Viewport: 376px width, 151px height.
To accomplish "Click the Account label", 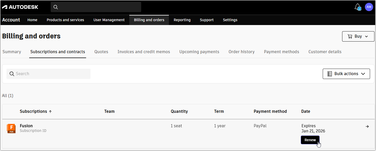I will click(x=11, y=20).
